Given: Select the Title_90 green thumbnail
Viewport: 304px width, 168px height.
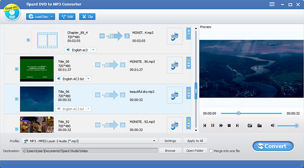Looking at the screenshot, I should 37,69.
